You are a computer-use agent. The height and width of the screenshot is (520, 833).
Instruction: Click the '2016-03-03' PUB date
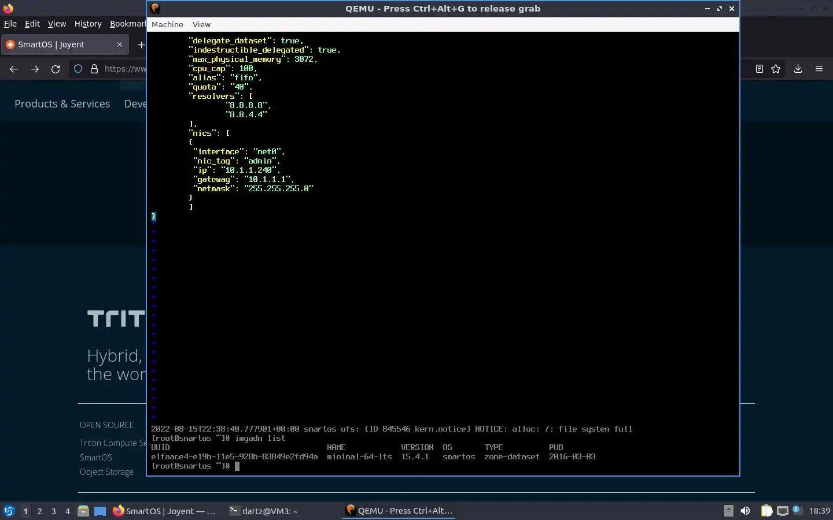pyautogui.click(x=572, y=456)
